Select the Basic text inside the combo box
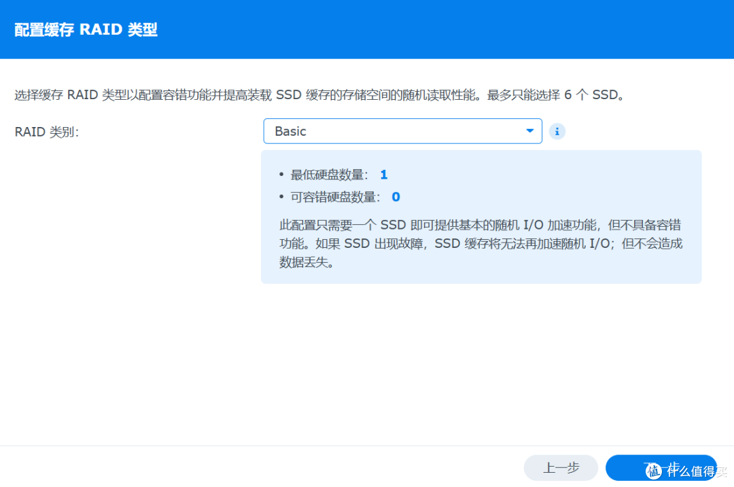 coord(291,131)
